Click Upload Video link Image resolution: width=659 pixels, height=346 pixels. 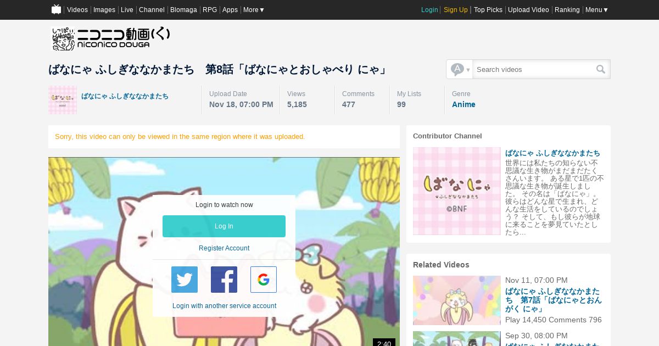528,10
